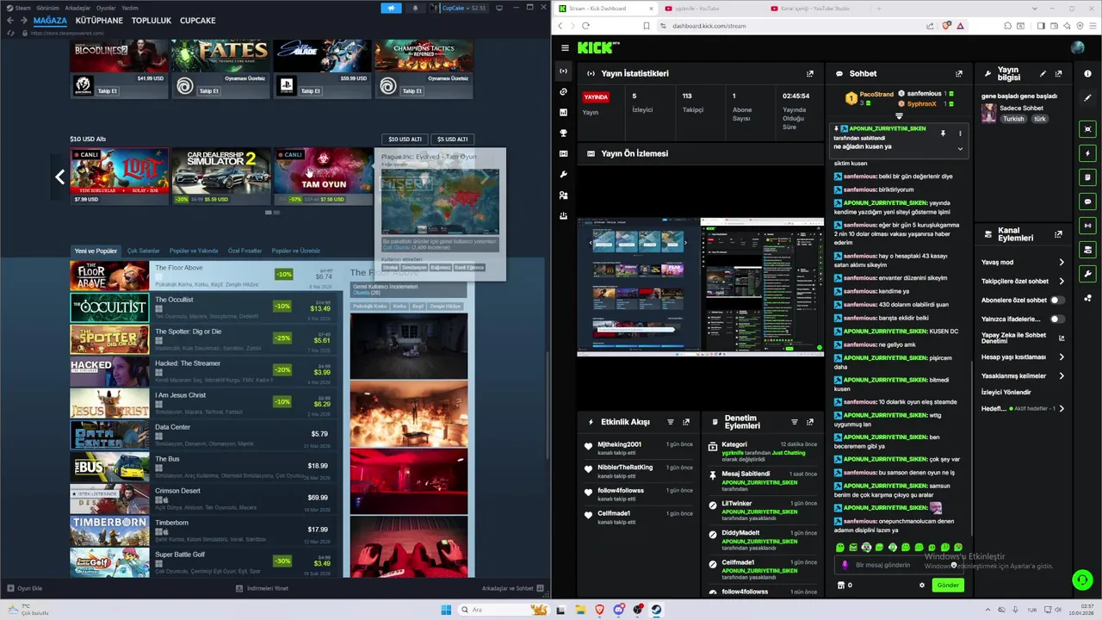Screen dimensions: 1102x620
Task: Expand Yavaş mod settings
Action: (x=1061, y=263)
